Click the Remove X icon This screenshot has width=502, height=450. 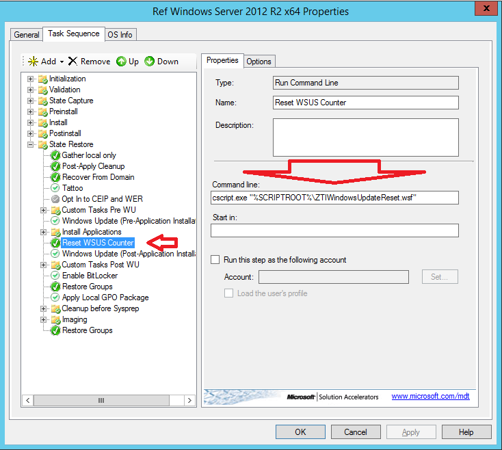tap(73, 62)
